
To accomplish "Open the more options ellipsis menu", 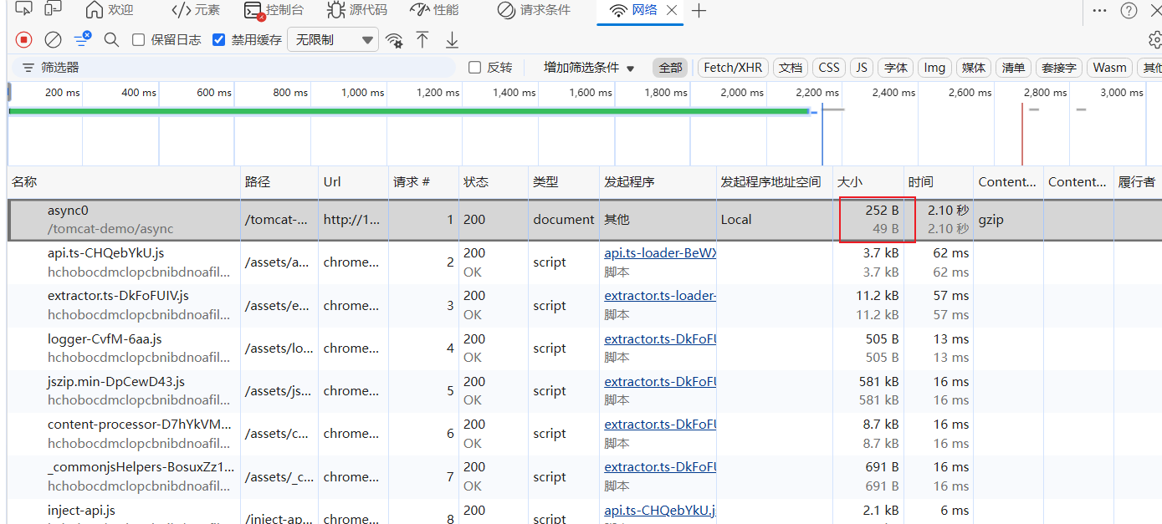I will [x=1099, y=10].
